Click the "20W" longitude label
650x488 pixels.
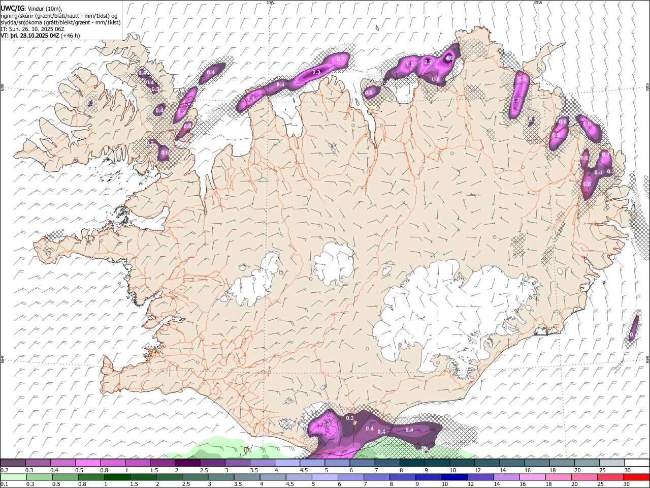tap(270, 3)
